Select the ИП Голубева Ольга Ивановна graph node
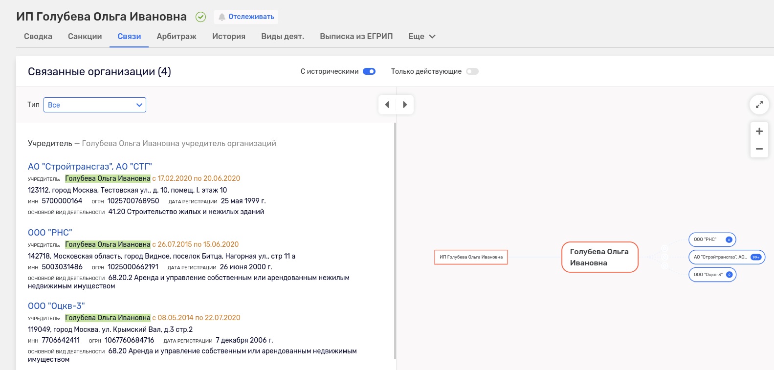This screenshot has height=370, width=774. tap(471, 257)
